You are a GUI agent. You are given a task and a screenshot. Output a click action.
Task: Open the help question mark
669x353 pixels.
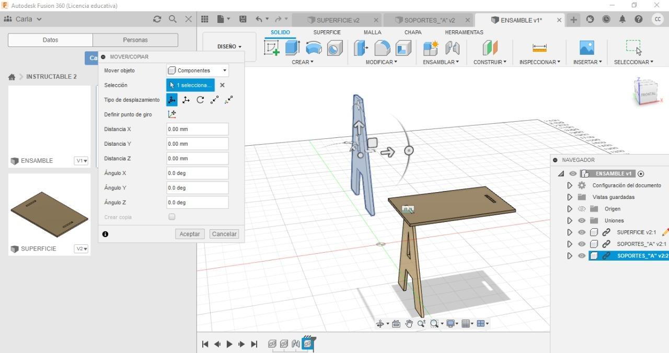(639, 19)
